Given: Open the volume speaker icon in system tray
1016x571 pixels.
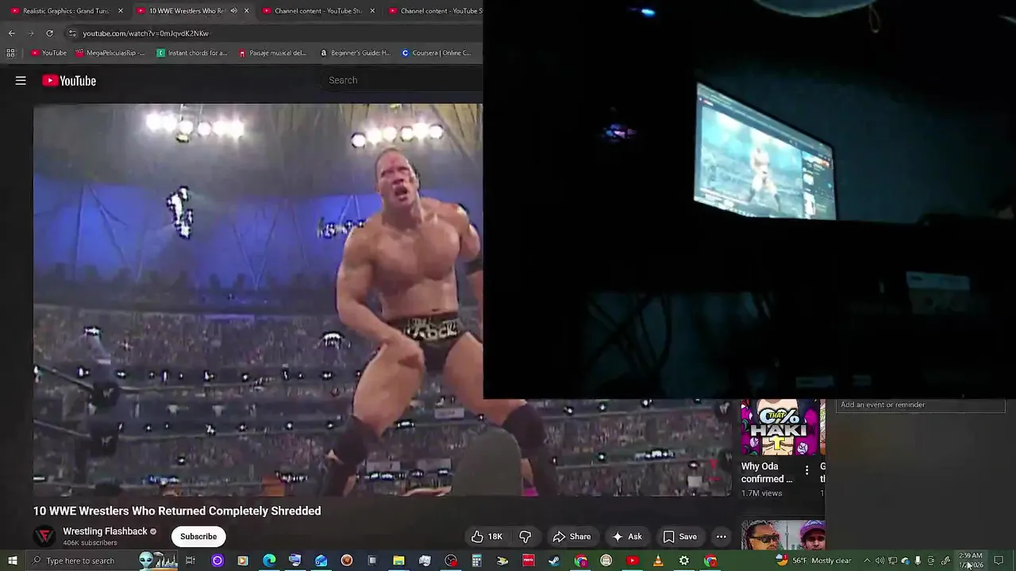Looking at the screenshot, I should [x=879, y=561].
